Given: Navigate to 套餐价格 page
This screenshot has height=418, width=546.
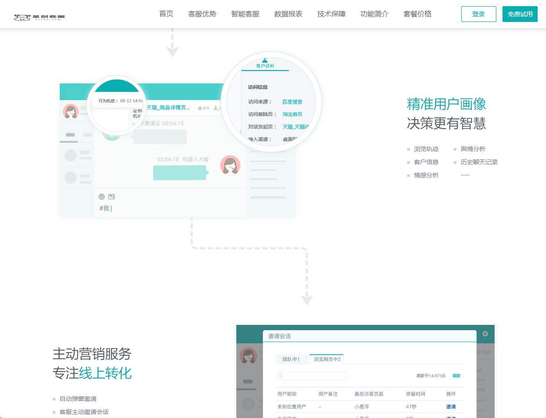Looking at the screenshot, I should 417,14.
